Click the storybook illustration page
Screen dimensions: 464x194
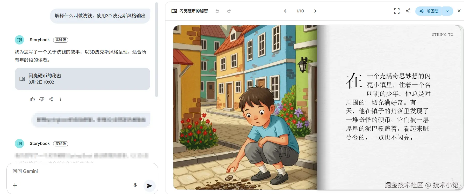(245, 107)
